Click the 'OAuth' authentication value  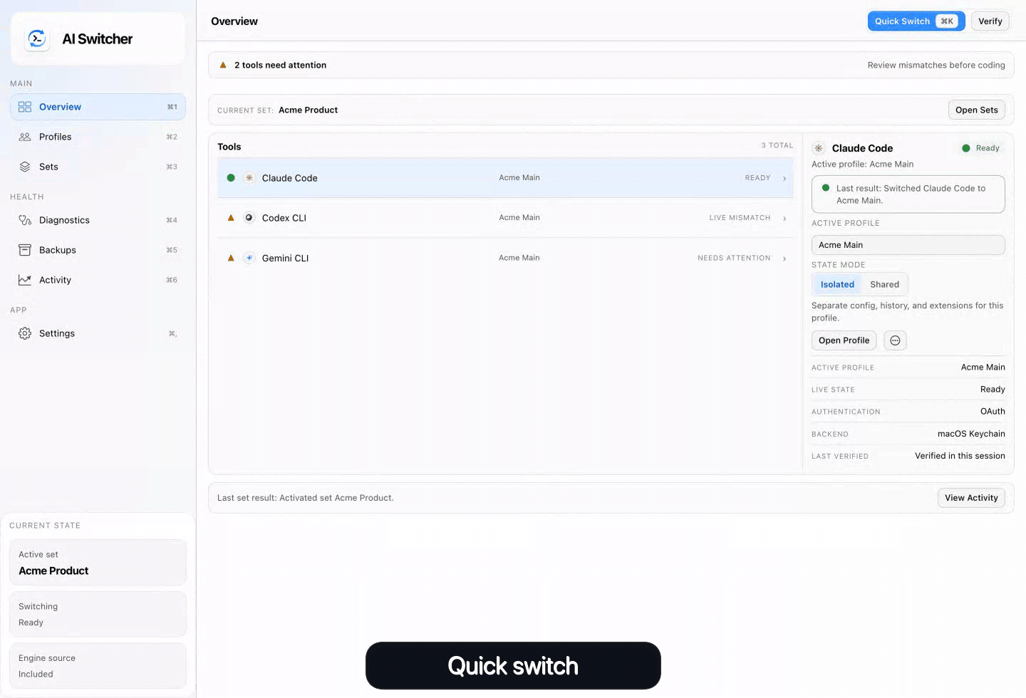(993, 412)
